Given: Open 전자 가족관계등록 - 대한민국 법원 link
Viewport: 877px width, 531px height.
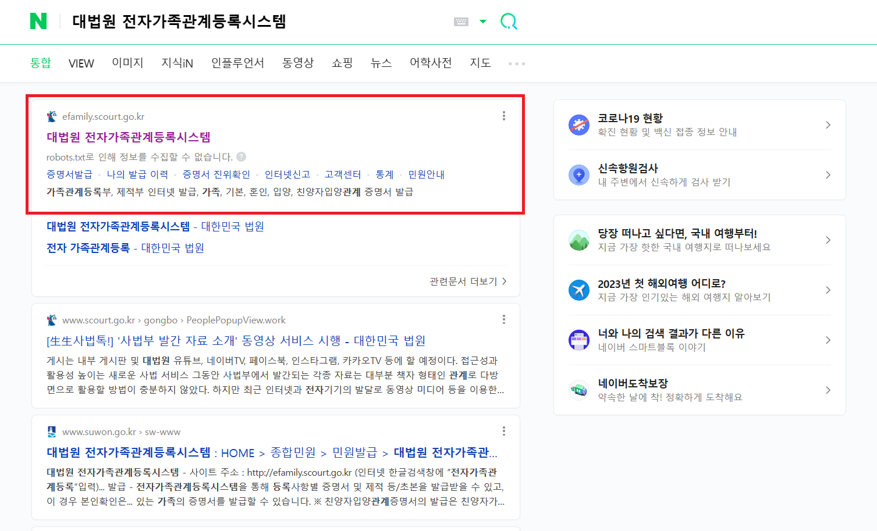Looking at the screenshot, I should coord(125,248).
